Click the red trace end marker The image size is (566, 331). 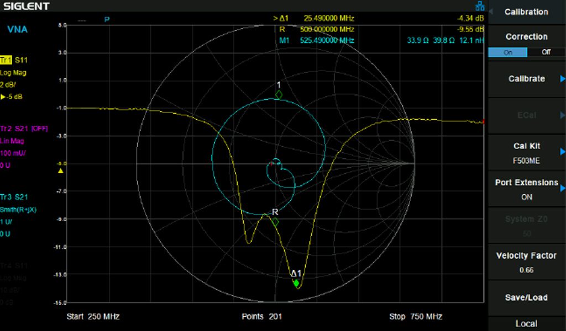click(x=484, y=121)
